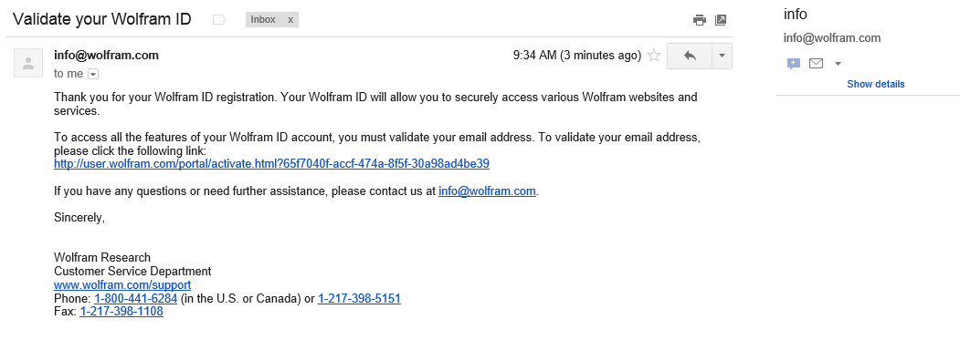Viewport: 960px width, 340px height.
Task: Visit www.wolfram.com/support link
Action: click(x=122, y=285)
